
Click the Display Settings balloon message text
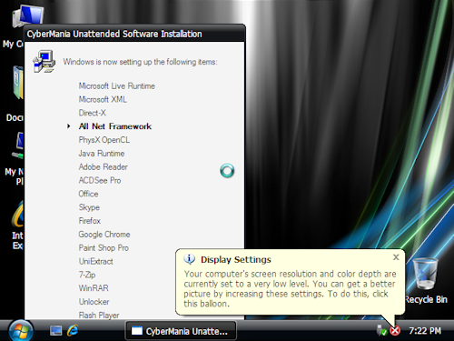coord(290,288)
